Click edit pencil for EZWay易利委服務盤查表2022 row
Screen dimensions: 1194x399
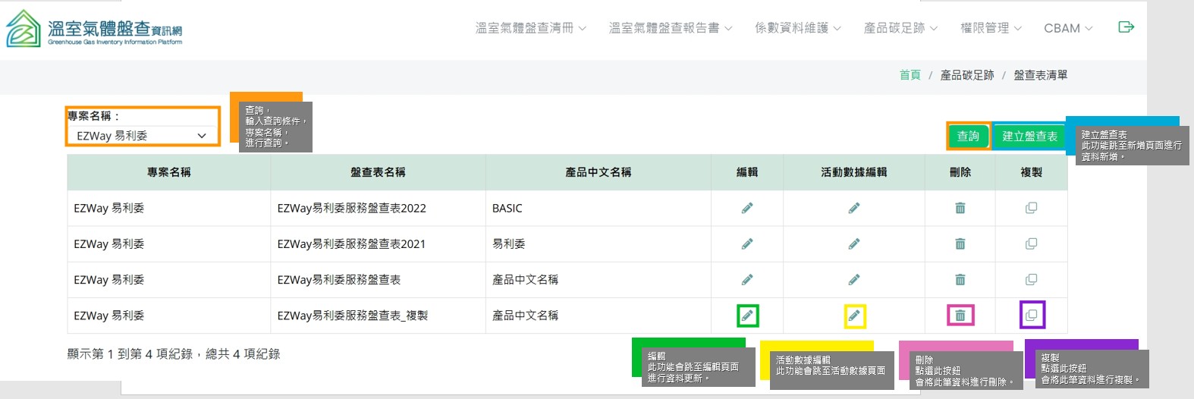(747, 208)
